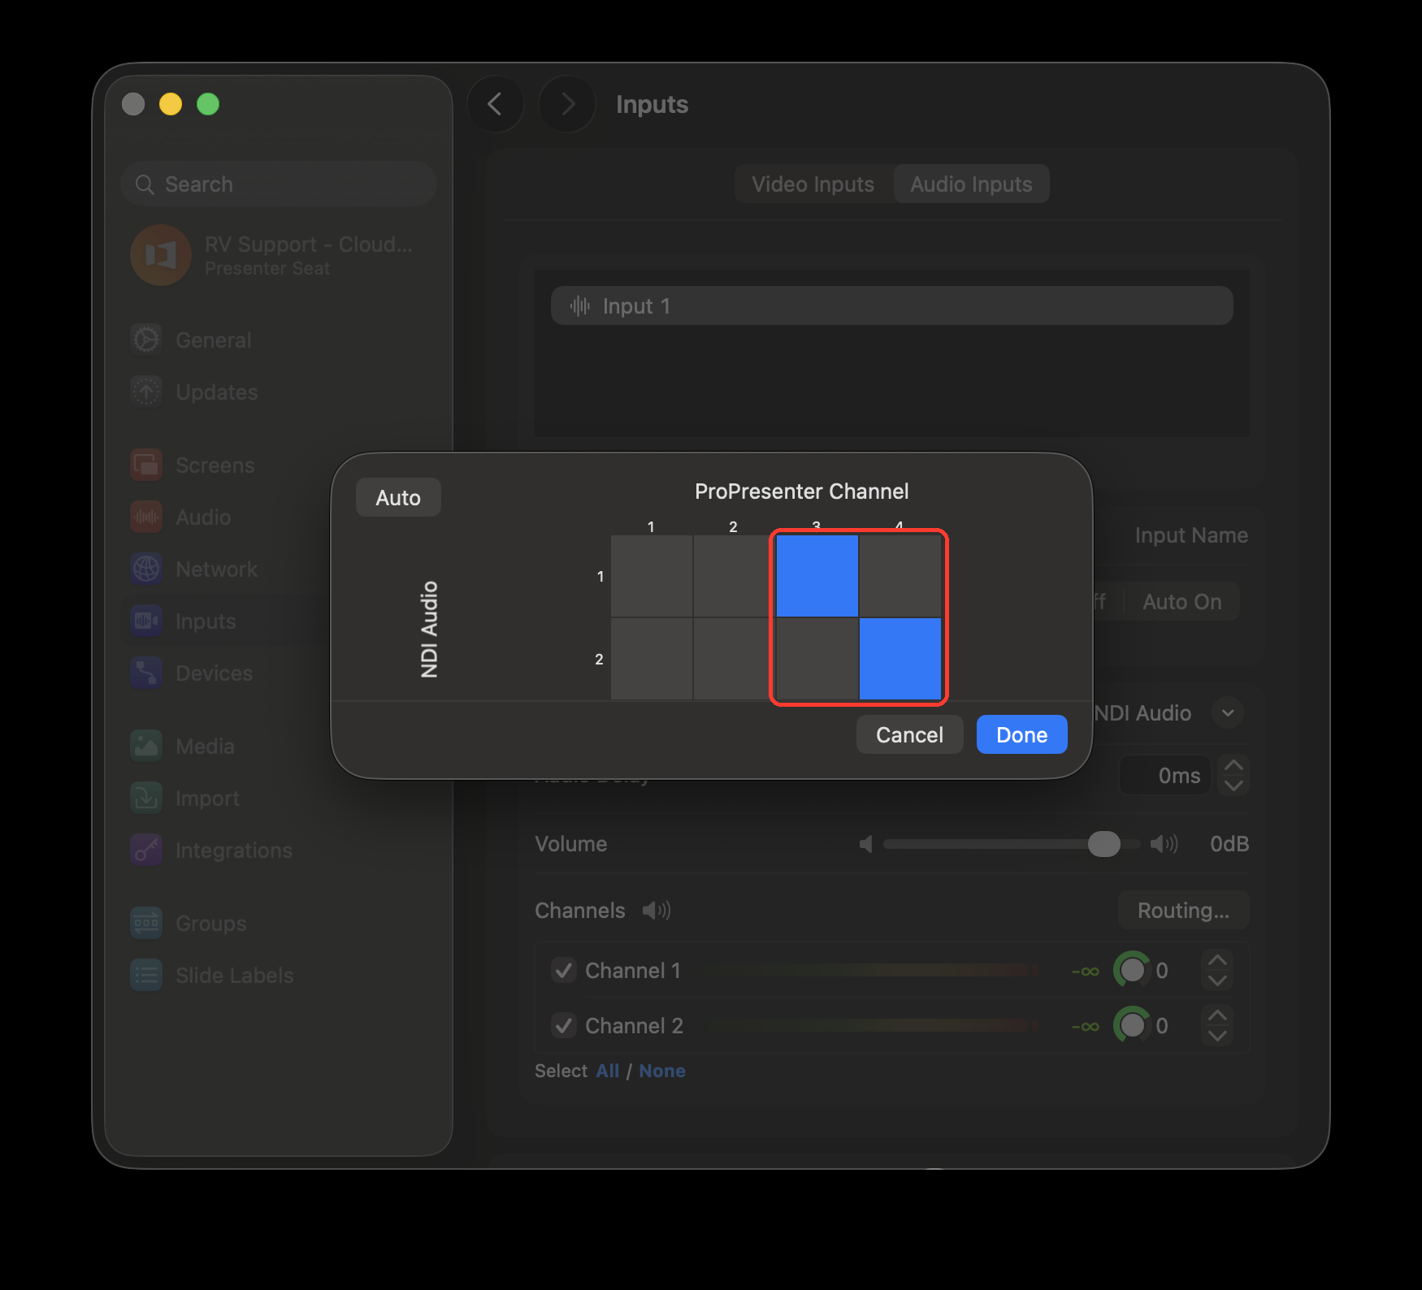This screenshot has height=1290, width=1422.
Task: Select the Screens icon in sidebar
Action: pos(146,465)
